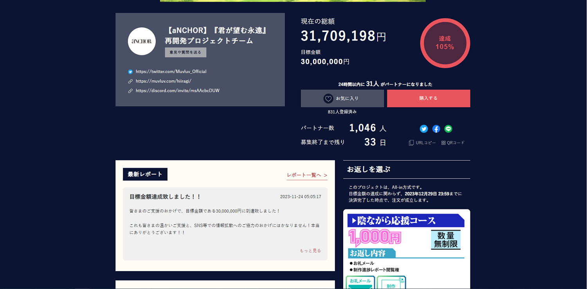Viewport: 587px width, 289px height.
Task: Open the muvluv.com/hiiragi link
Action: pyautogui.click(x=163, y=81)
